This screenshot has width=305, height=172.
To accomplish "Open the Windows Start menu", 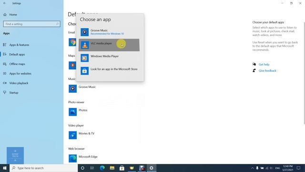I will (5, 168).
